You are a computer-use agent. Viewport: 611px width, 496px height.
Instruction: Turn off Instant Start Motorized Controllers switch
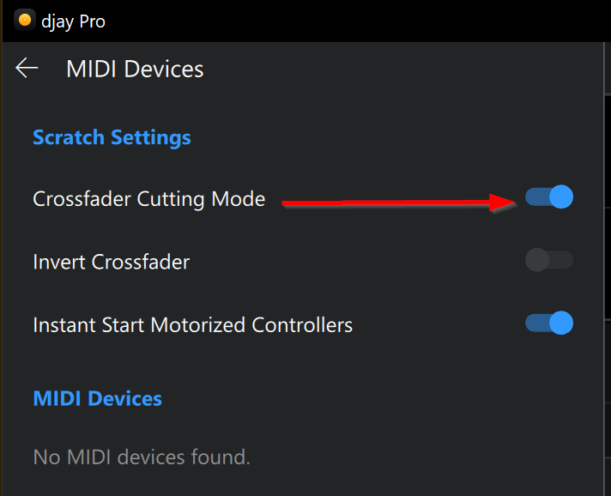(x=549, y=324)
